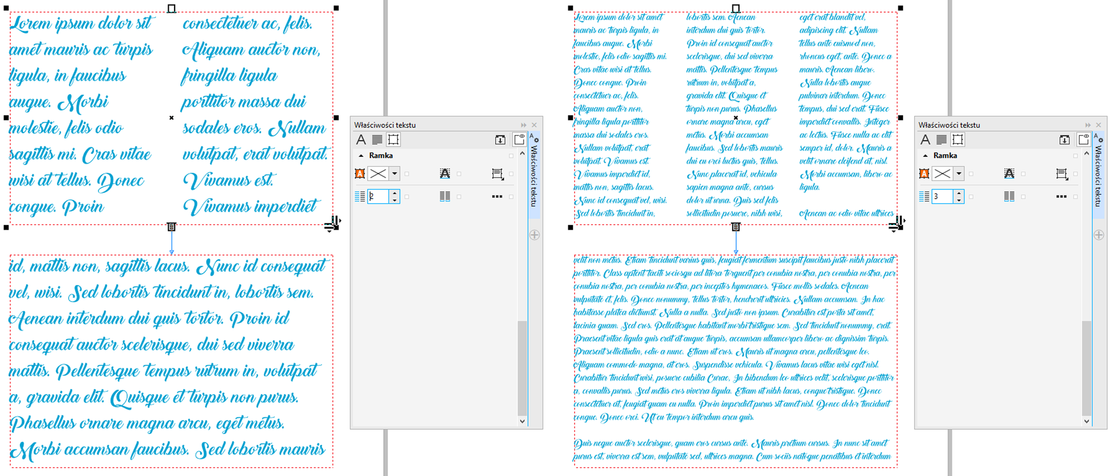Click indicator box beside vertical alignment in the 3-column panel
Viewport: 1110px width, 476px height.
coord(1075,174)
